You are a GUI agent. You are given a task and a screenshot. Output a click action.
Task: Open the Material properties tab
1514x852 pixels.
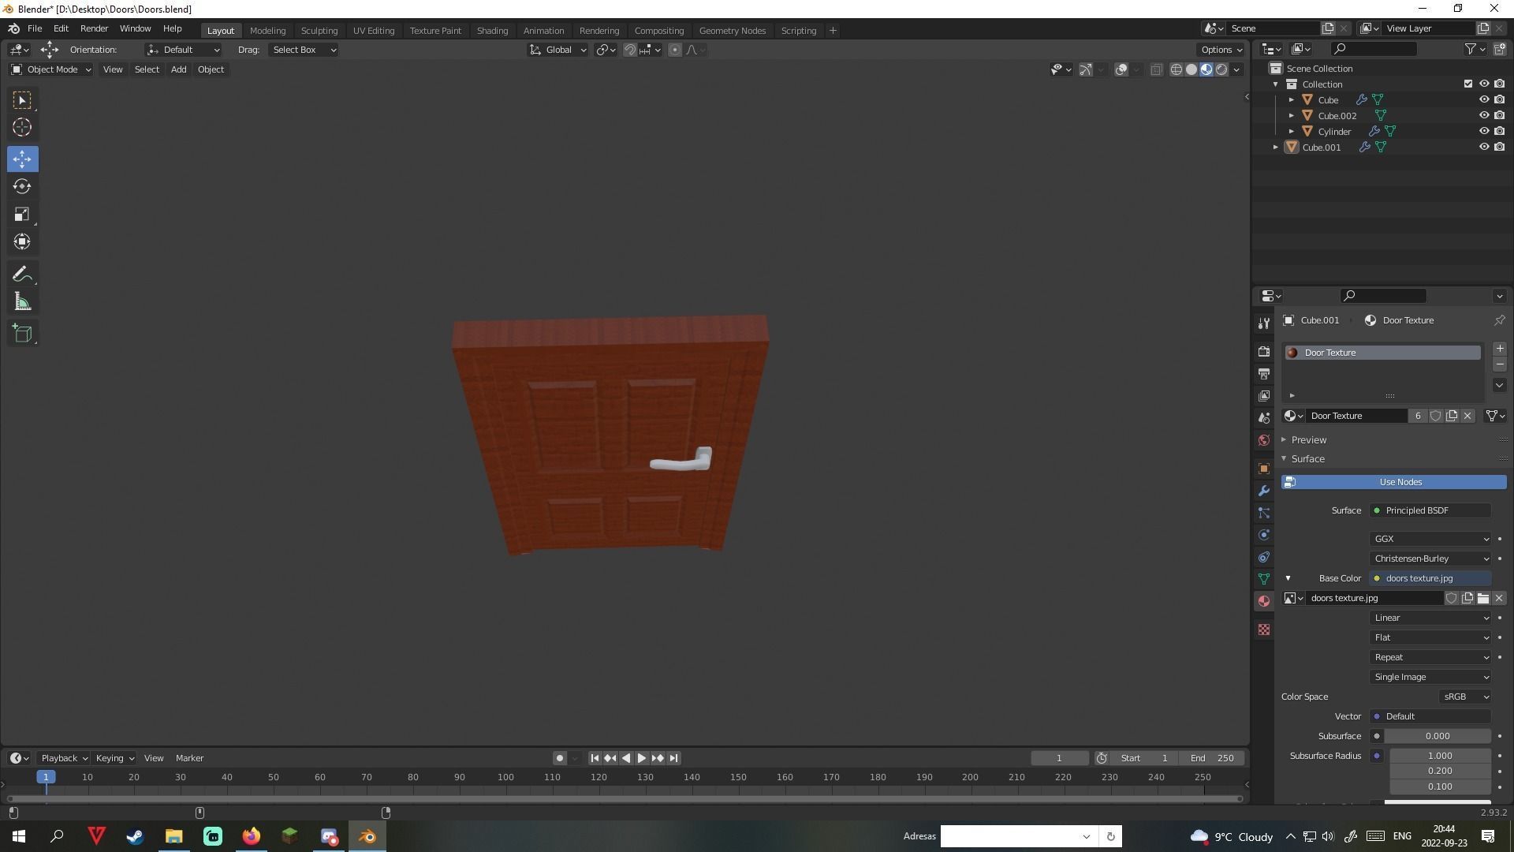pos(1264,601)
